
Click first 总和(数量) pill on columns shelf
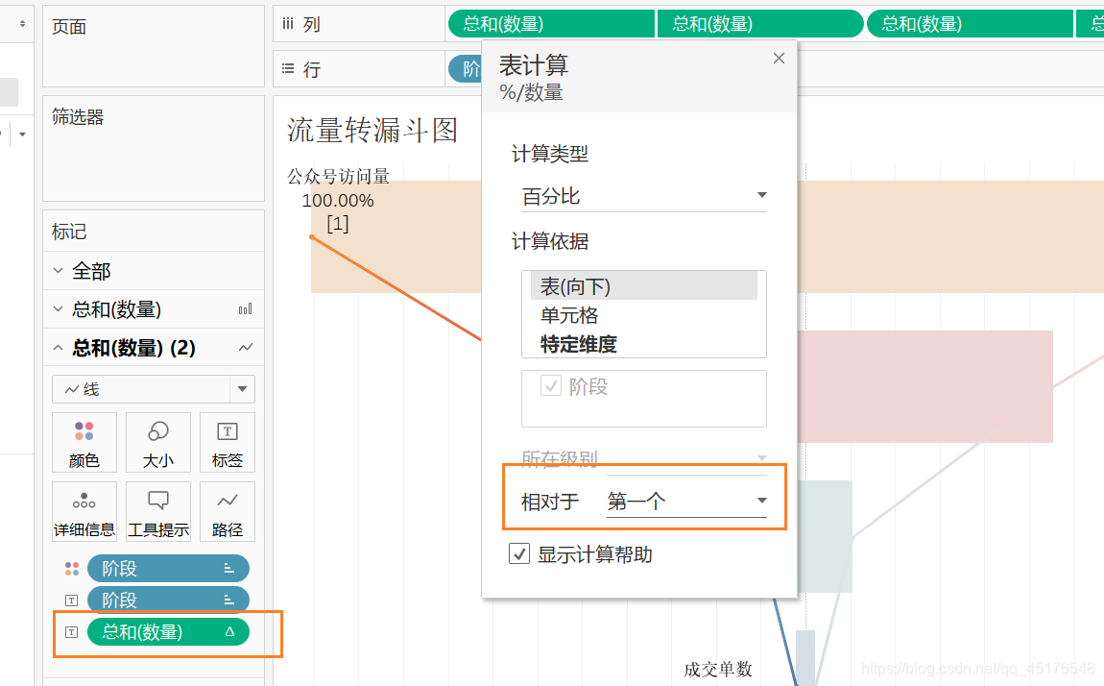(551, 24)
